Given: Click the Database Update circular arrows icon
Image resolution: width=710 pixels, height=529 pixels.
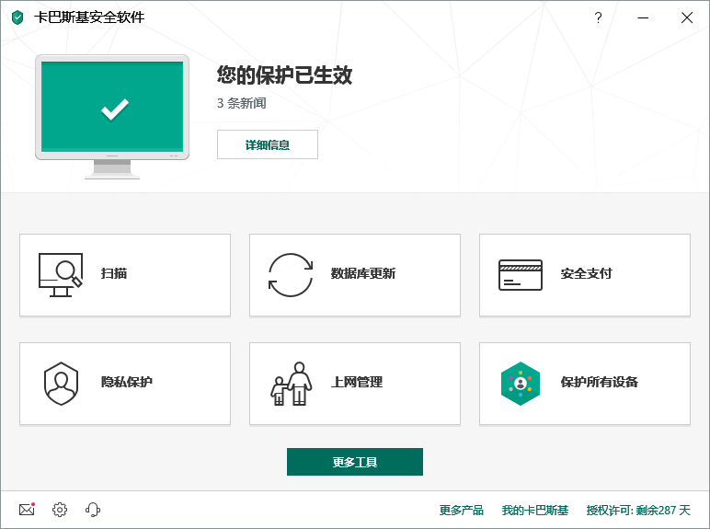Looking at the screenshot, I should [291, 274].
